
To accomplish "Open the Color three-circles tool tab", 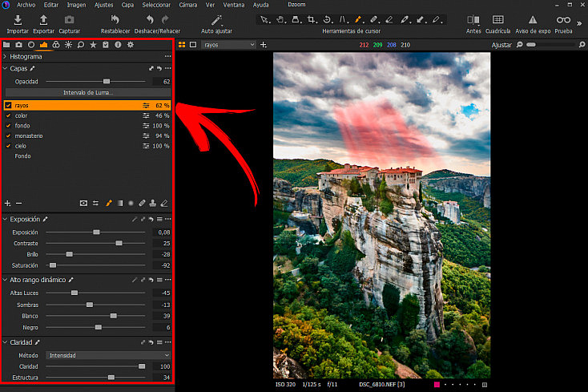I will tap(56, 45).
